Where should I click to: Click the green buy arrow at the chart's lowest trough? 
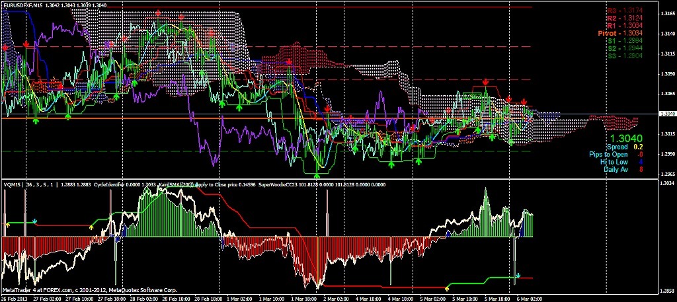click(317, 174)
